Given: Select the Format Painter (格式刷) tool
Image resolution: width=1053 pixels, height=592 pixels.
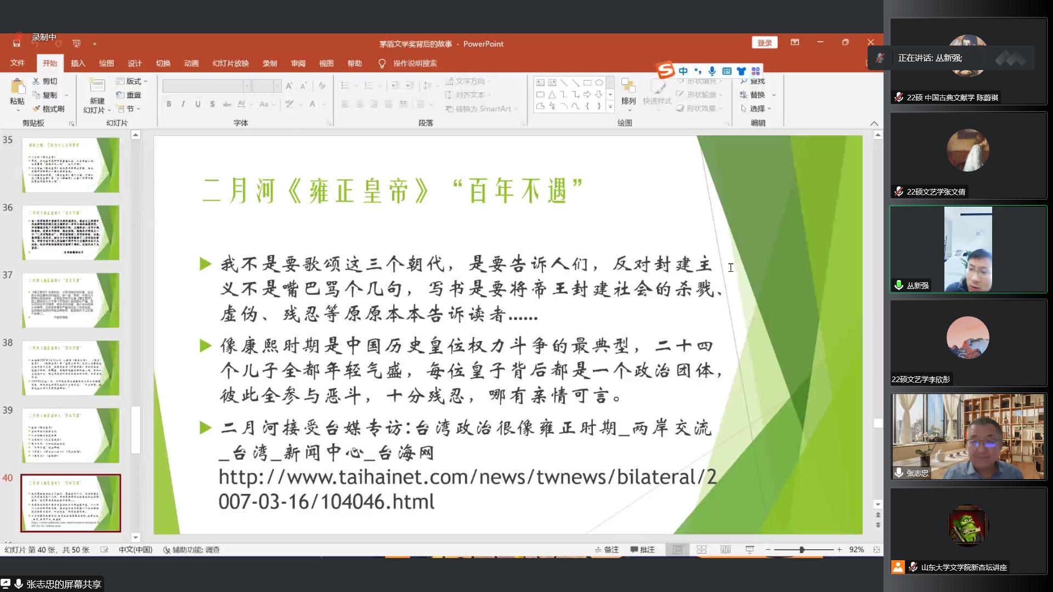Looking at the screenshot, I should coord(48,109).
